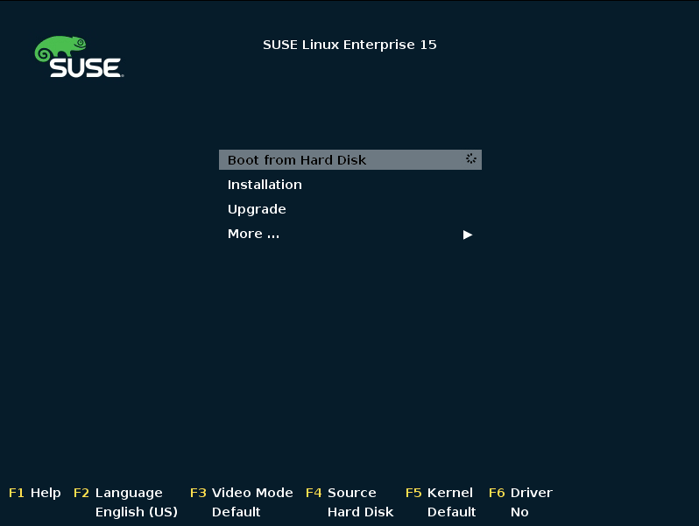Click the Default video mode value
This screenshot has height=526, width=699.
pyautogui.click(x=236, y=512)
